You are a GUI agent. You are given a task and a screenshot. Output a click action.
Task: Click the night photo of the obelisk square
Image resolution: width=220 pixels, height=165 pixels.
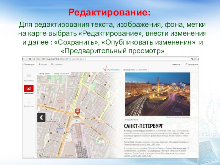pyautogui.click(x=158, y=94)
